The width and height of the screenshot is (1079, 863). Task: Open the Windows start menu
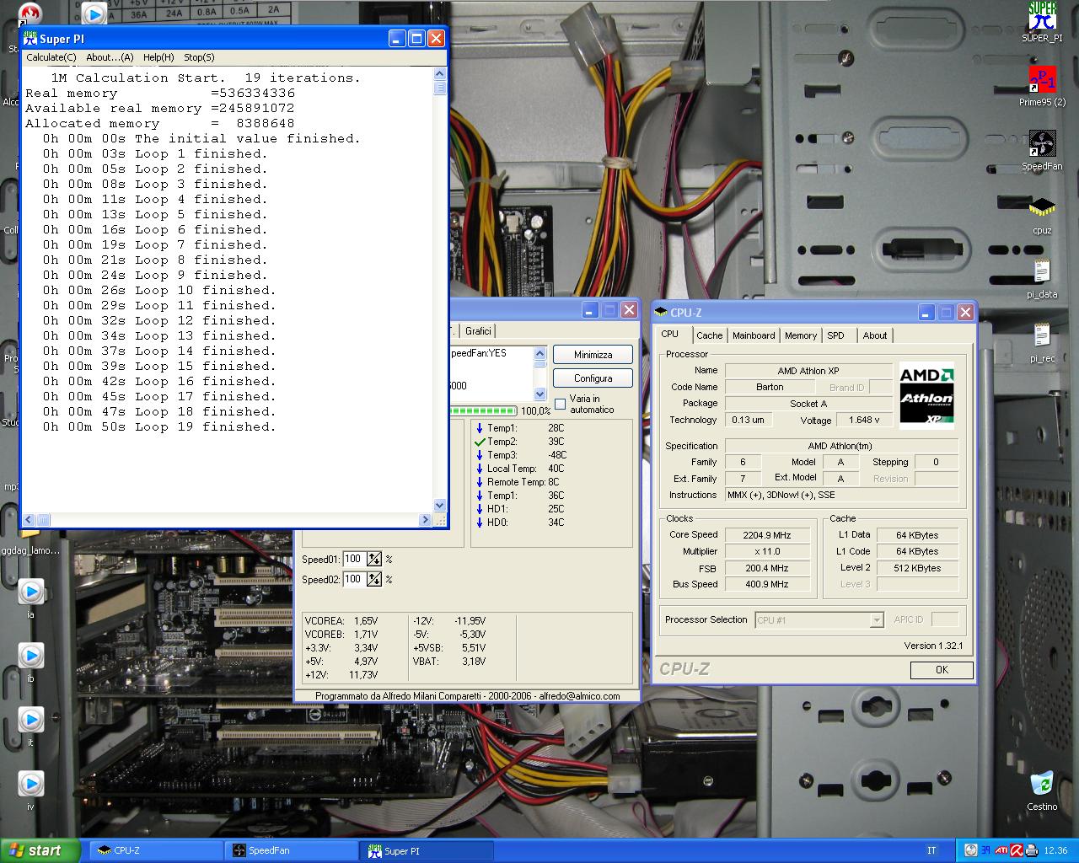(x=39, y=850)
